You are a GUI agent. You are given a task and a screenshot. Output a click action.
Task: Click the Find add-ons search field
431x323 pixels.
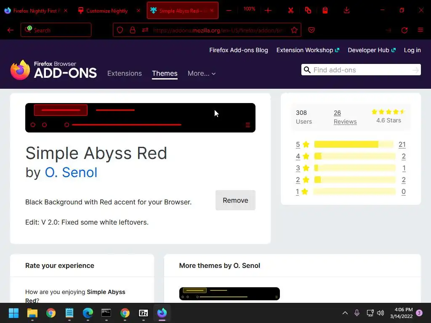(x=361, y=70)
